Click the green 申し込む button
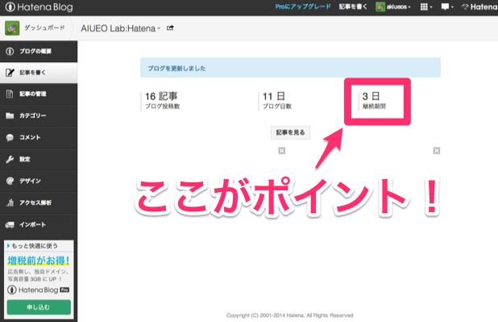 click(39, 307)
